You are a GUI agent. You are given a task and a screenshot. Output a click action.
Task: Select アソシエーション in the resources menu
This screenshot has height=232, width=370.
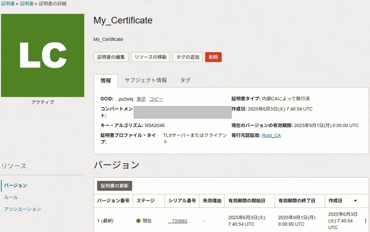23,209
